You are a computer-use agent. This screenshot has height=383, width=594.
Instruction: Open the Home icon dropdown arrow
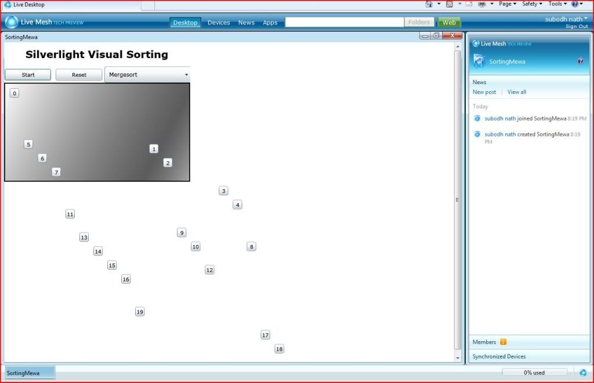pyautogui.click(x=439, y=4)
